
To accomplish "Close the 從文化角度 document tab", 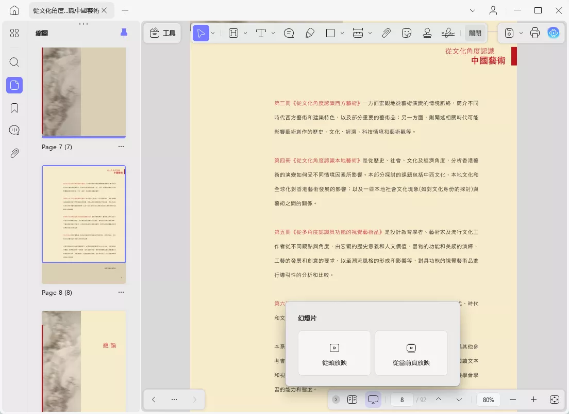I will click(104, 10).
